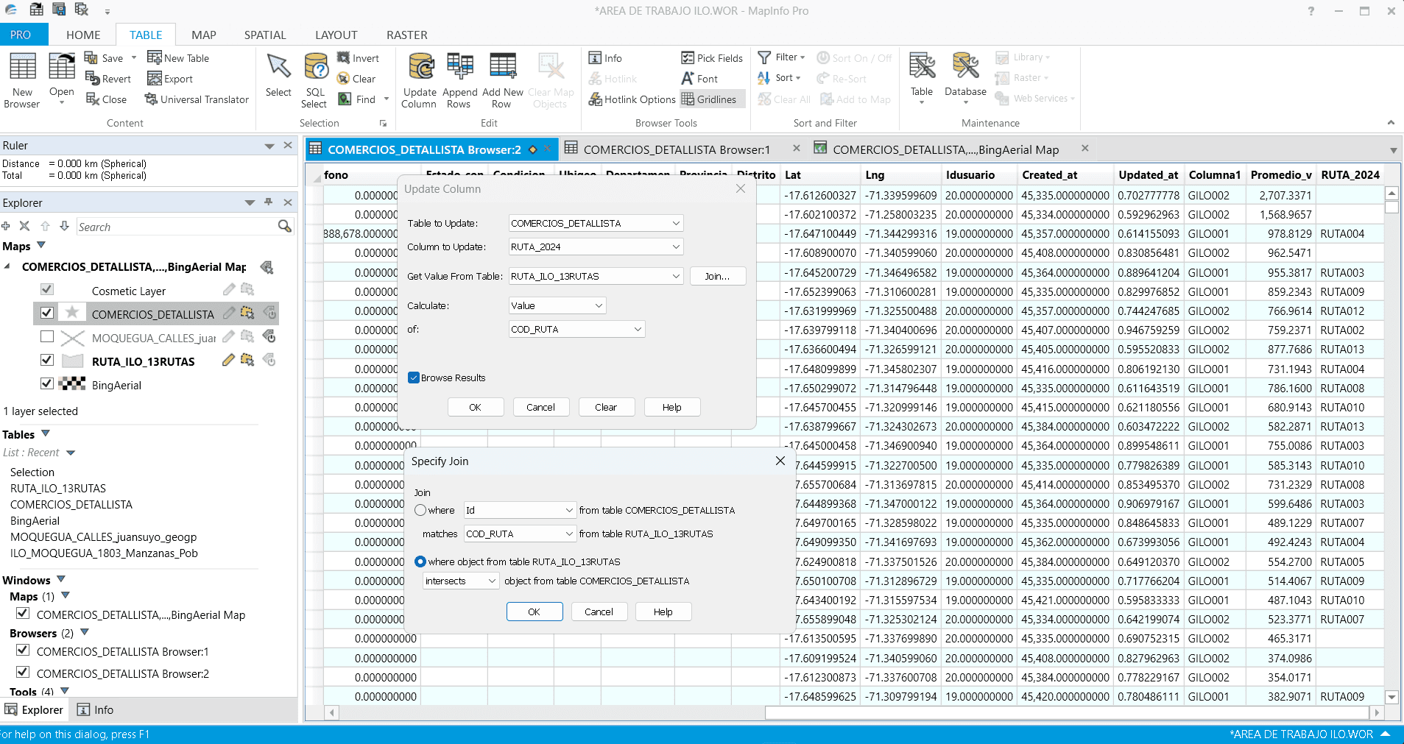Screen dimensions: 1404x744
Task: Click the remove (X) icon in Explorer toolbar
Action: tap(24, 226)
